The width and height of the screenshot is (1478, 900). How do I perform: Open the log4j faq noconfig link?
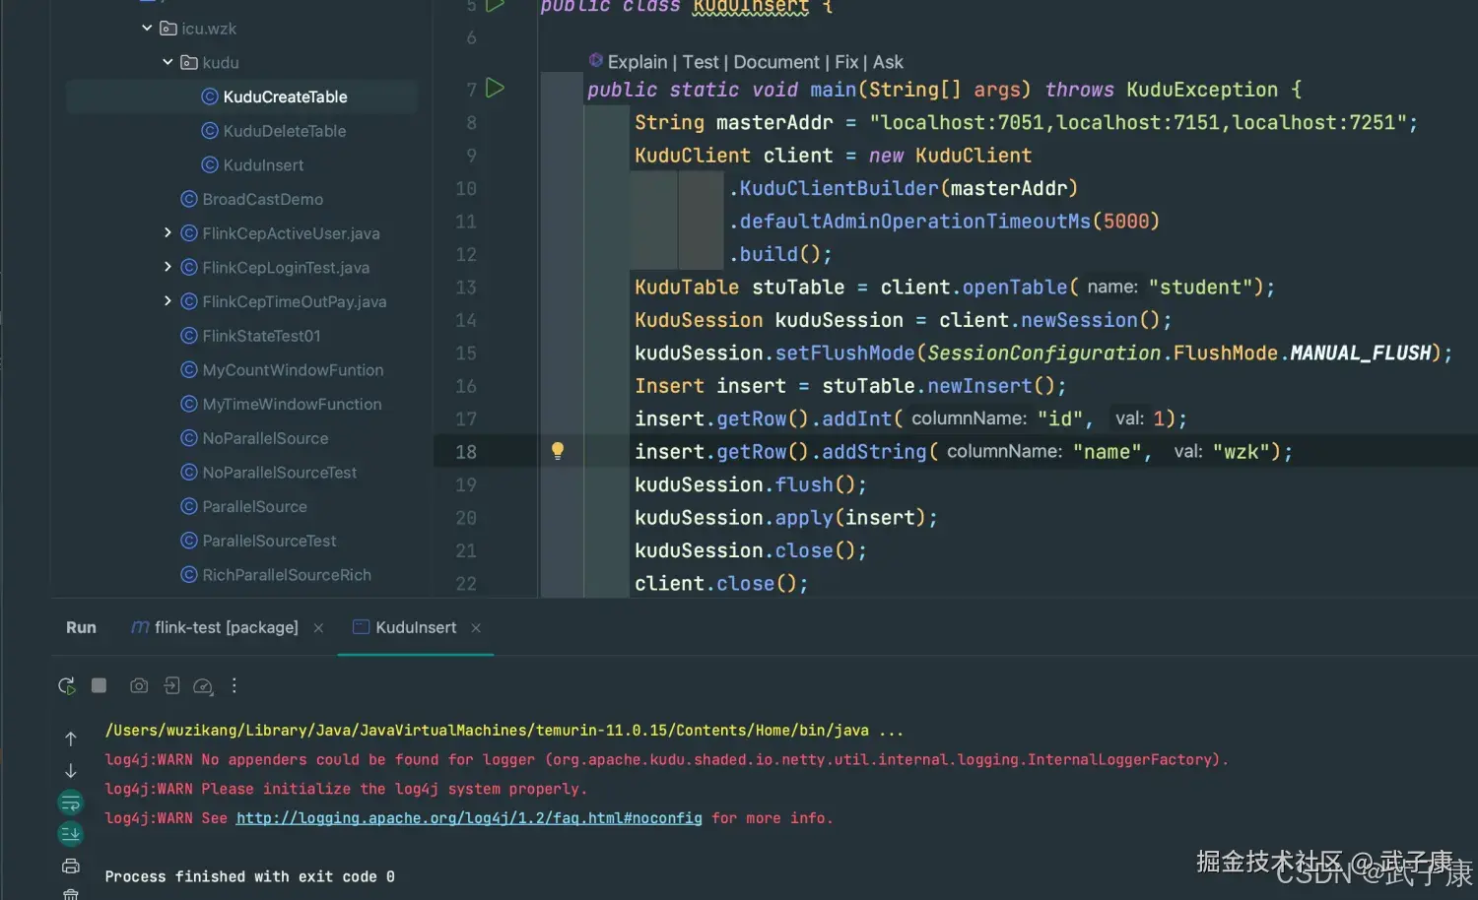tap(469, 818)
